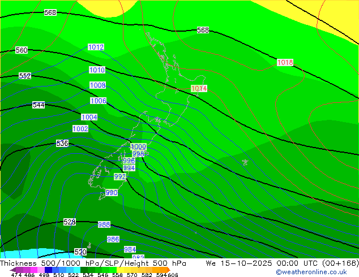Screen dimensions: 359x277
Task: Click the blue 996 isobar label
Action: click(129, 161)
